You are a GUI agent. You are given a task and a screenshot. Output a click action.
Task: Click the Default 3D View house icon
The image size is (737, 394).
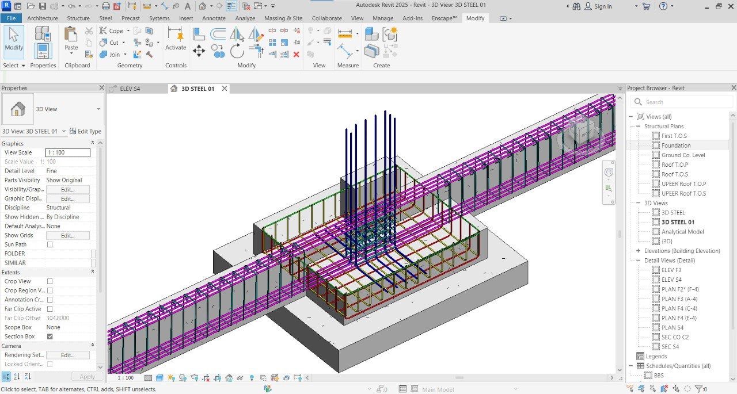[x=202, y=6]
